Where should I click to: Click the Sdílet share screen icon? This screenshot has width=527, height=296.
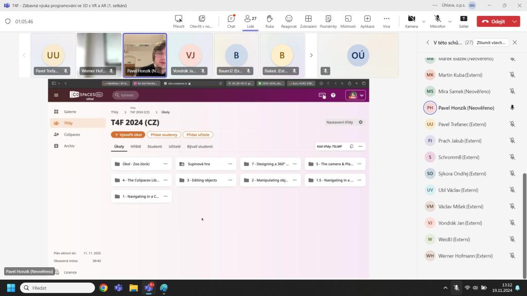click(x=464, y=21)
